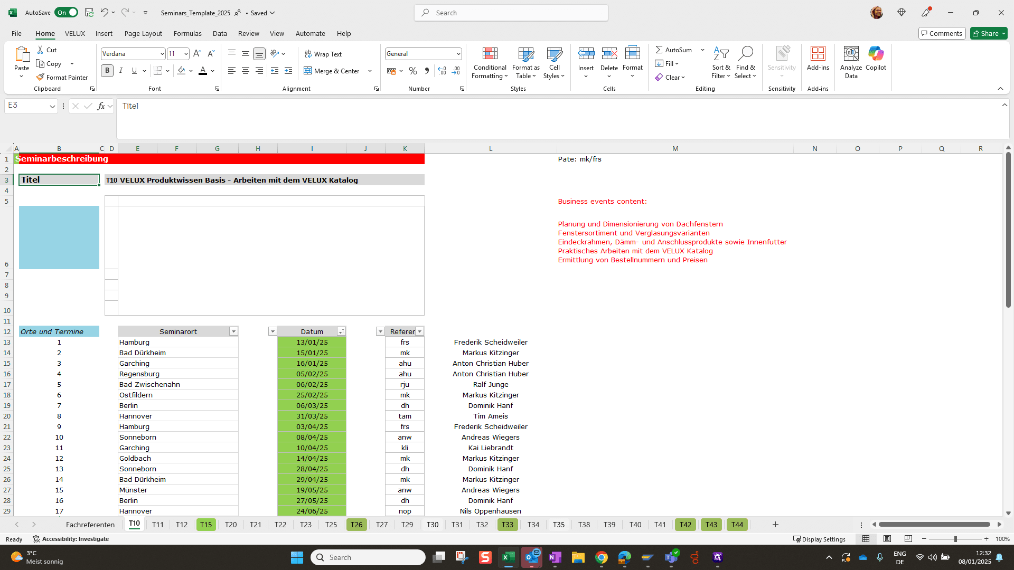Open the Datum column filter
The image size is (1014, 570).
(x=341, y=331)
